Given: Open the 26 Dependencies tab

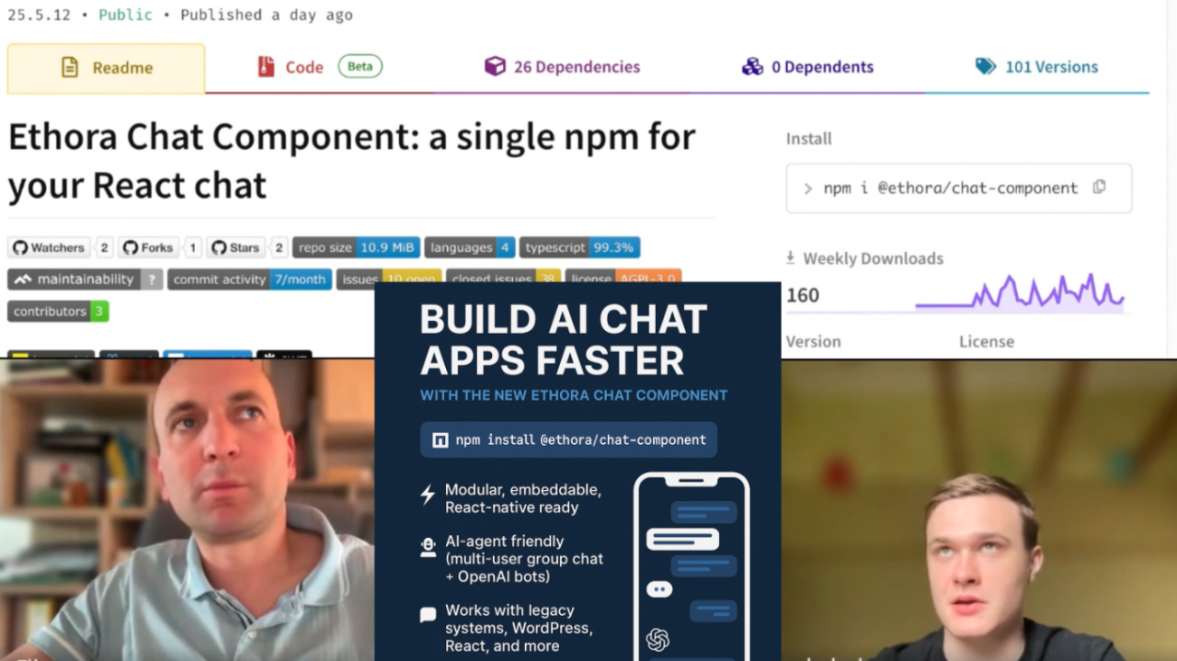Looking at the screenshot, I should 562,67.
